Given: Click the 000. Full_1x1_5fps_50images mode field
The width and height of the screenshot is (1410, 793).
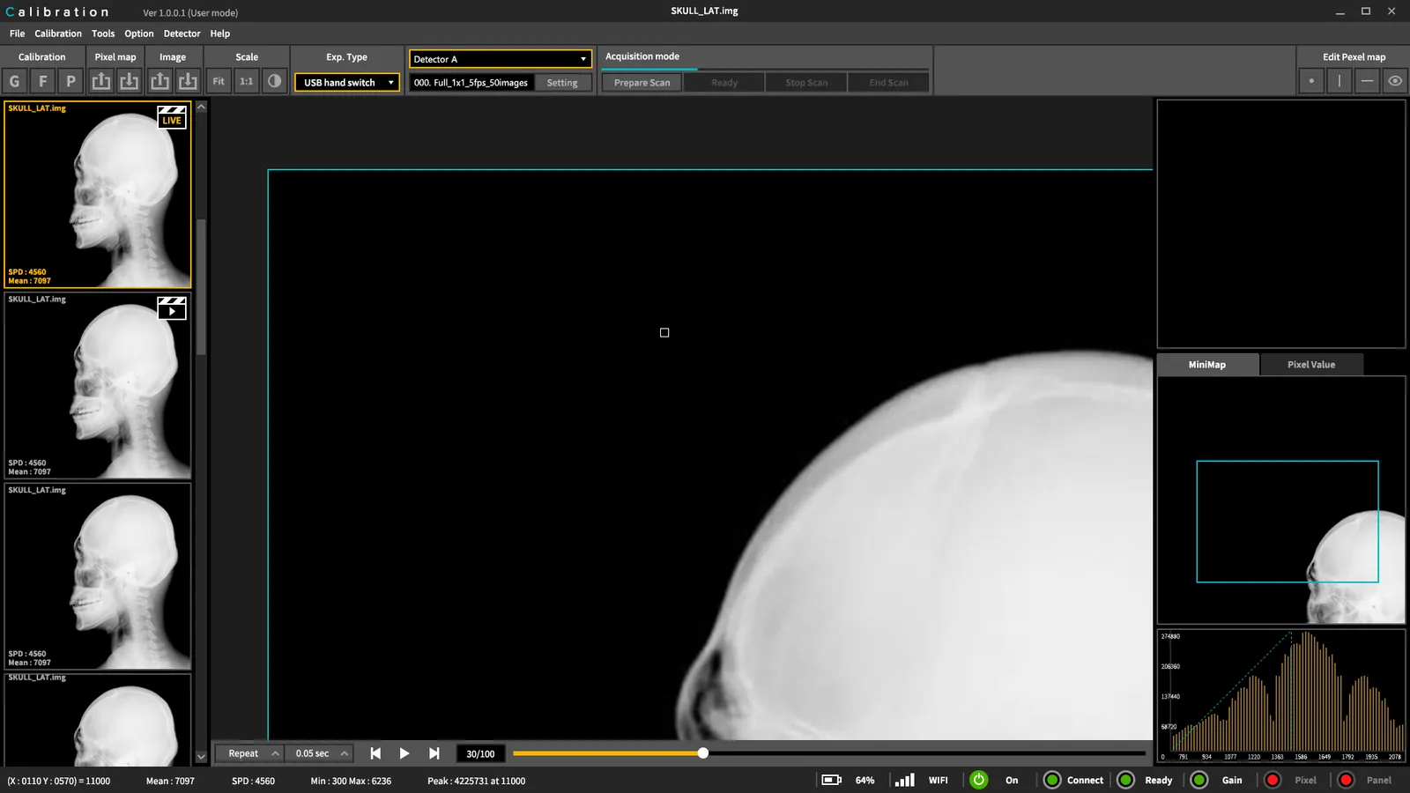Looking at the screenshot, I should tap(471, 83).
